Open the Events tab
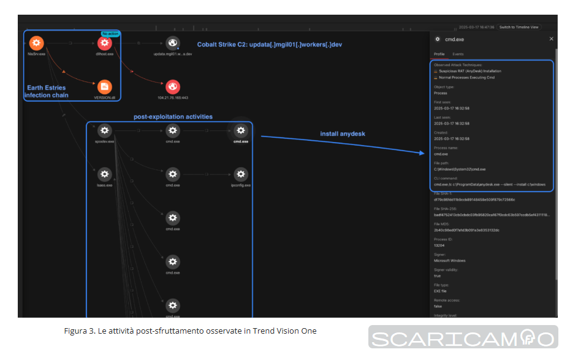 pos(458,54)
